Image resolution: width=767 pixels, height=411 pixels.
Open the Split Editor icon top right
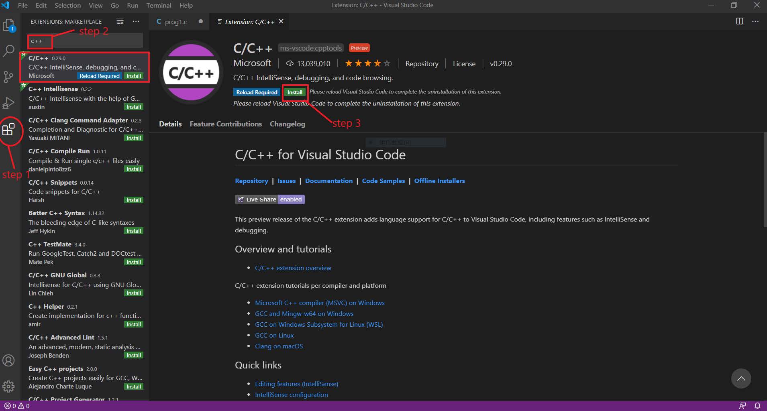(740, 21)
